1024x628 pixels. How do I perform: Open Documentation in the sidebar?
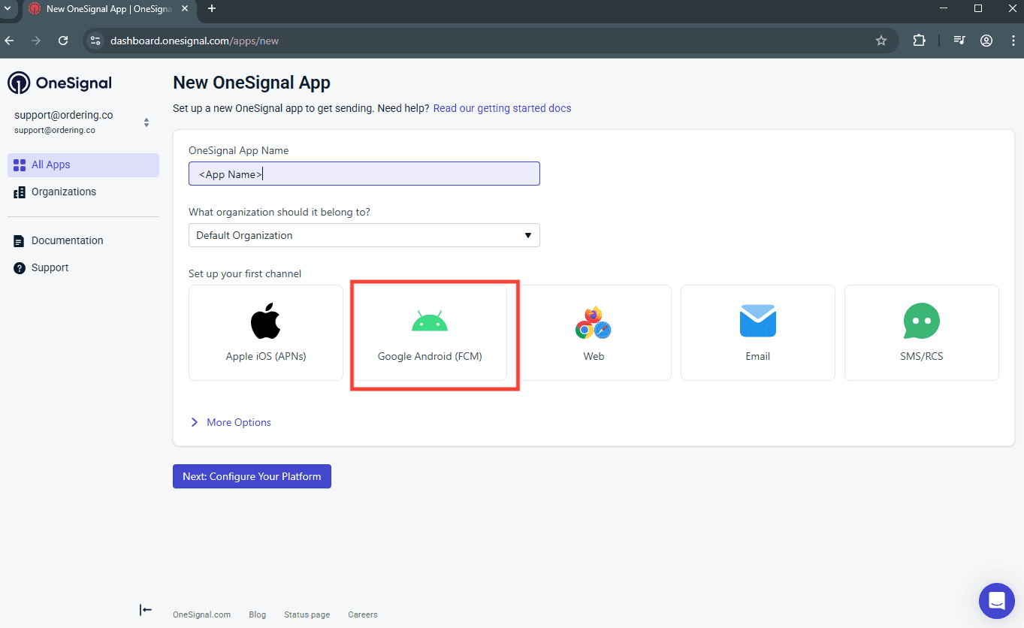(83, 241)
